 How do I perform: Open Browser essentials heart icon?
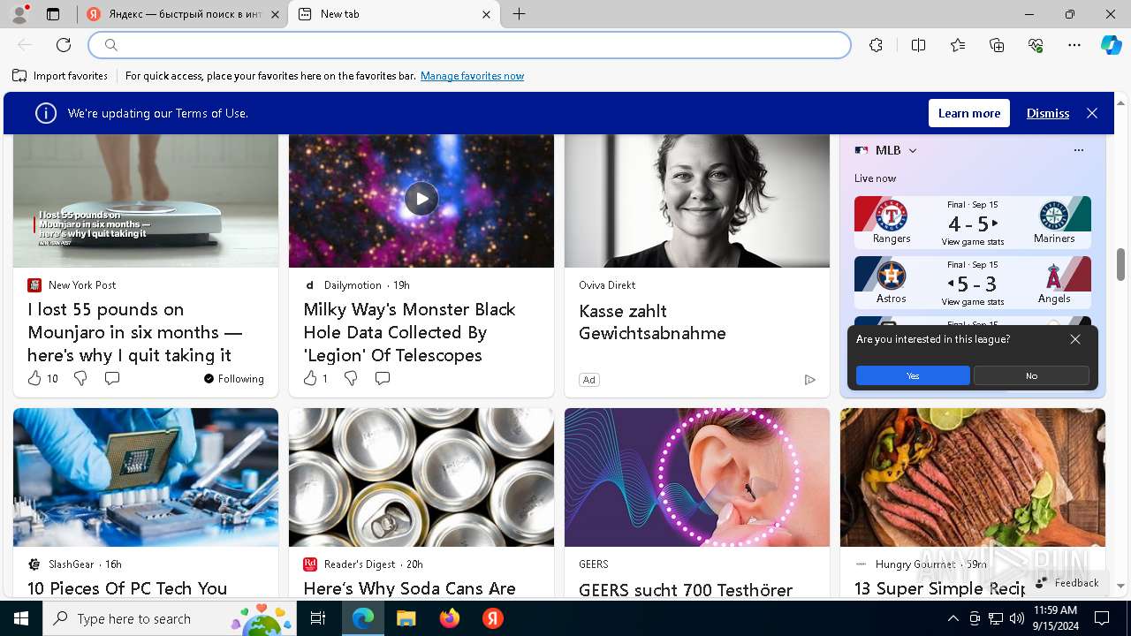(x=1036, y=45)
